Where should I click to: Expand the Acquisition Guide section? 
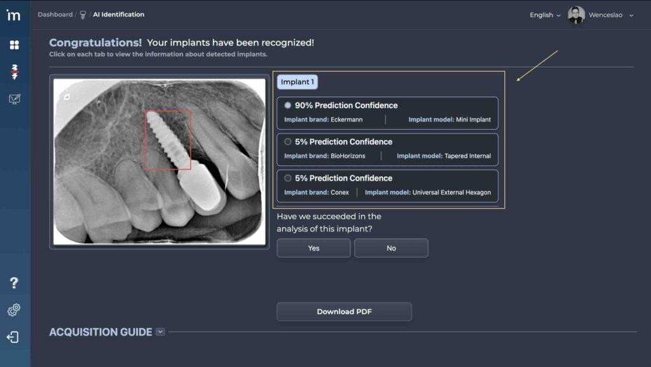[160, 331]
